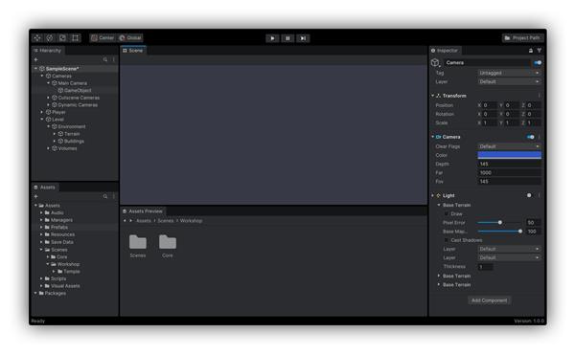Viewport: 575px width, 354px height.
Task: Click the Play button
Action: click(272, 38)
